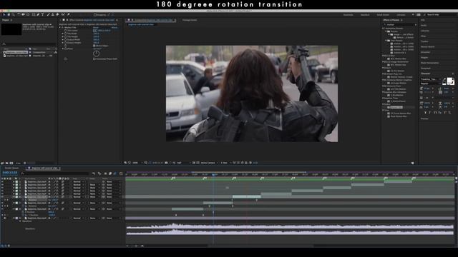Toggle audio on the bottom waveform layer
The image size is (458, 257).
pyautogui.click(x=5, y=218)
